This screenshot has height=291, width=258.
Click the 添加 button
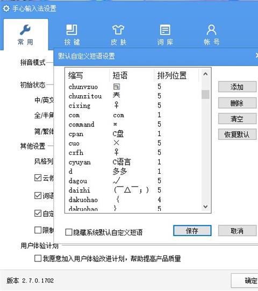coord(237,87)
